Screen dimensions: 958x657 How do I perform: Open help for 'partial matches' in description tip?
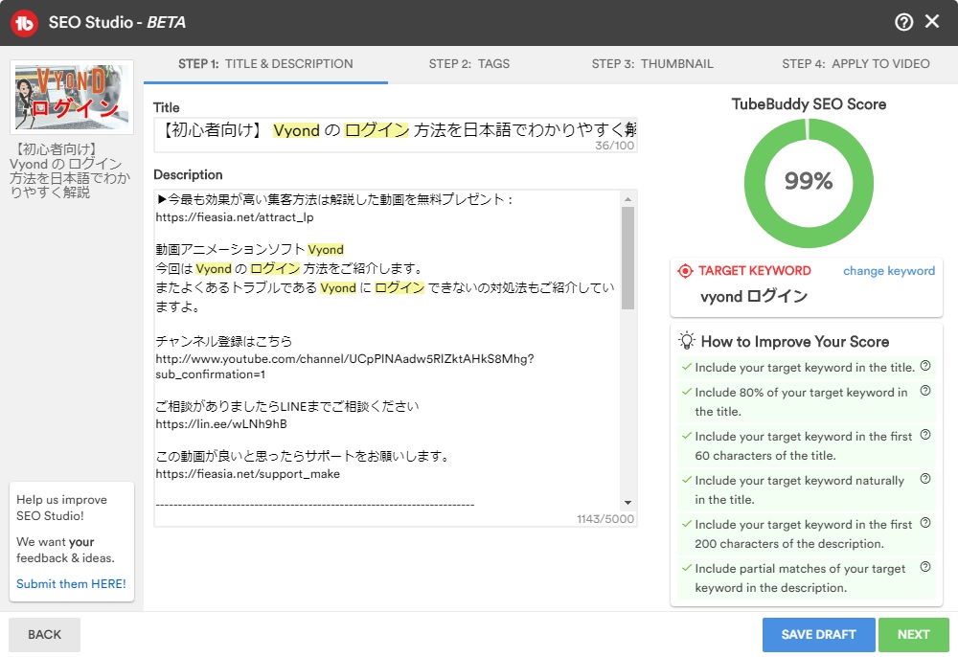coord(925,567)
